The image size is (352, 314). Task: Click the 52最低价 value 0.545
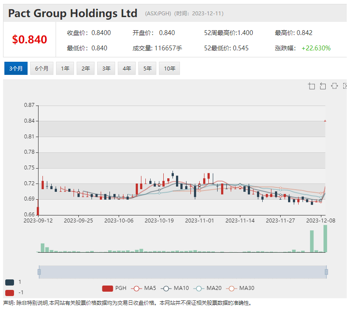click(x=241, y=48)
